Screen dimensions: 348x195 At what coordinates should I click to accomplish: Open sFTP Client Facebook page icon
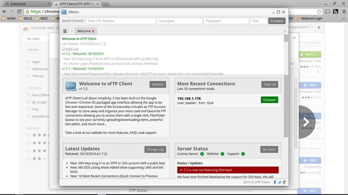point(275,182)
